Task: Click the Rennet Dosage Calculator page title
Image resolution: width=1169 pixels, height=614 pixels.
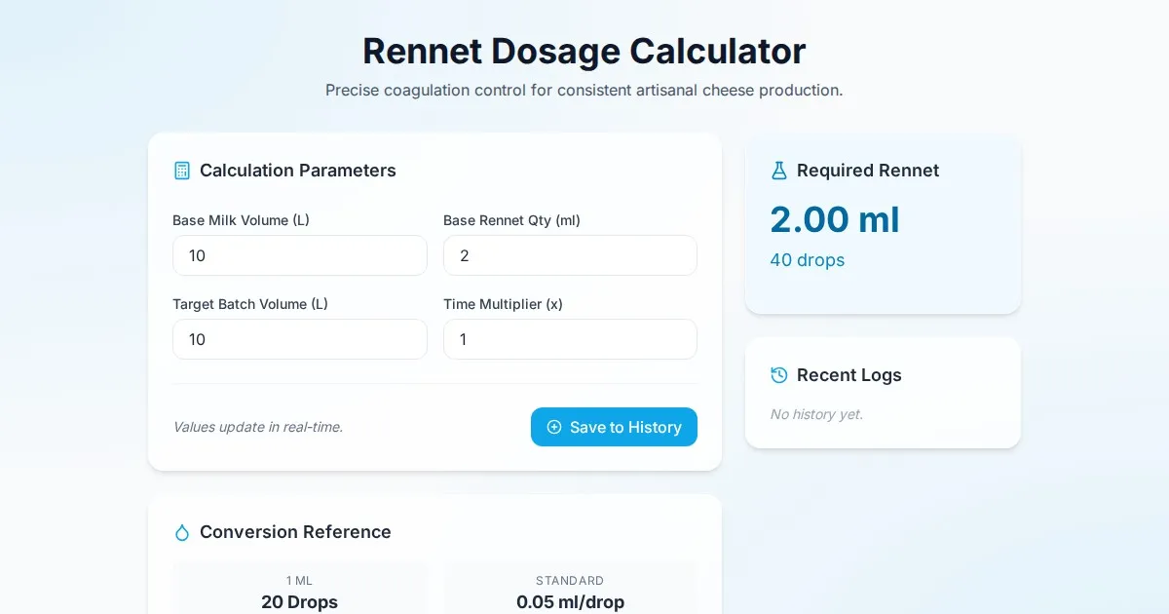Action: (584, 51)
